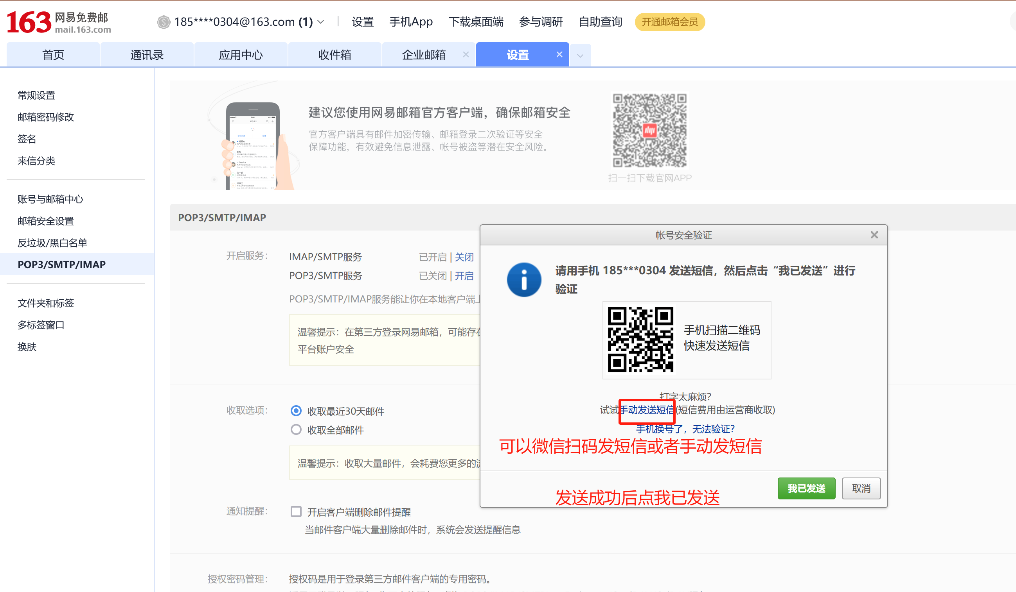Open 文件夹和标签 in the sidebar

point(45,303)
